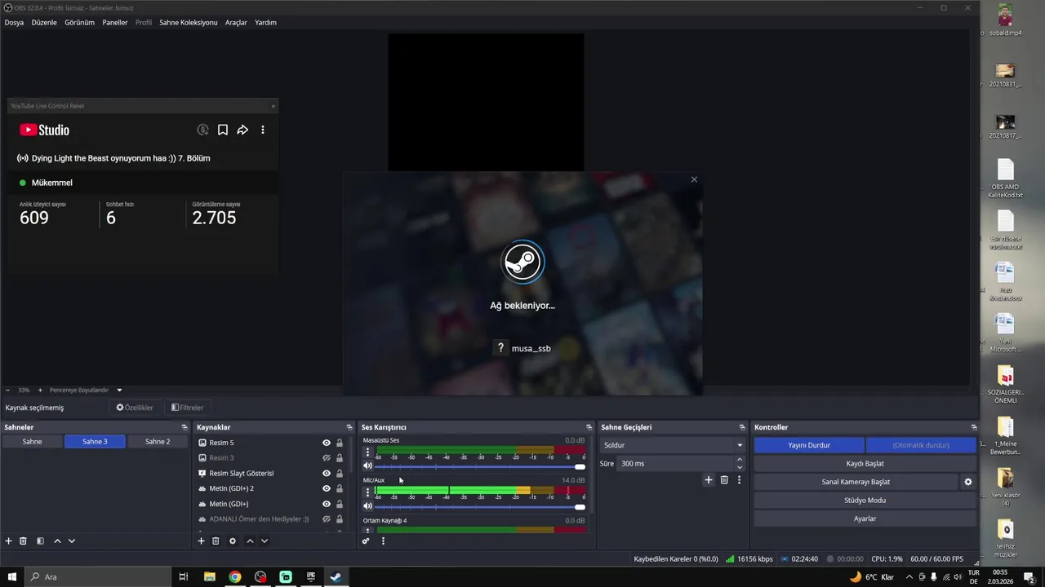Add a transition with the plus icon
Viewport: 1045px width, 587px height.
709,480
